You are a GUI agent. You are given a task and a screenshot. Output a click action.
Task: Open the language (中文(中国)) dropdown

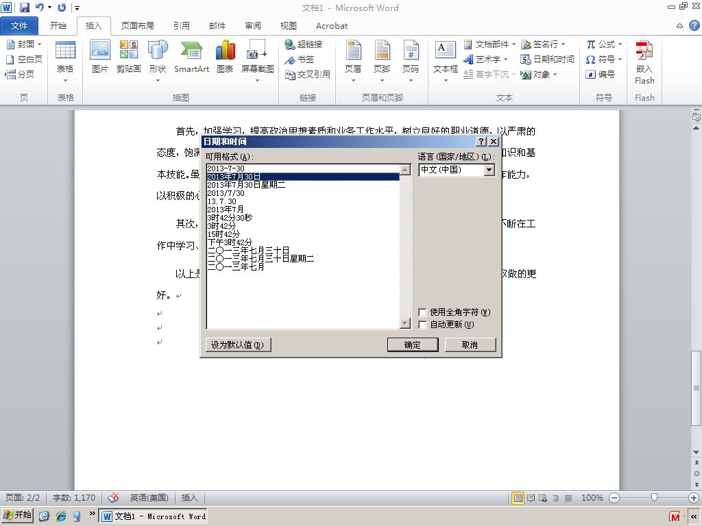(489, 170)
